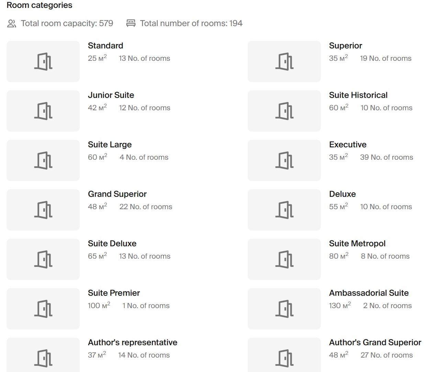Open the Suite Historical door thumbnail

click(x=284, y=111)
